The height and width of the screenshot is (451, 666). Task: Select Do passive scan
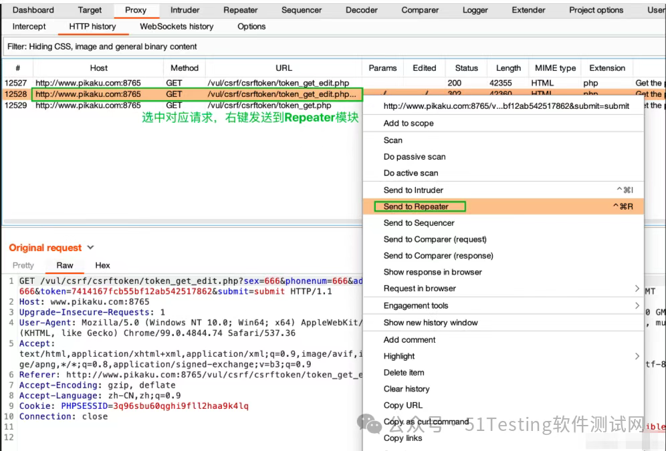point(504,156)
